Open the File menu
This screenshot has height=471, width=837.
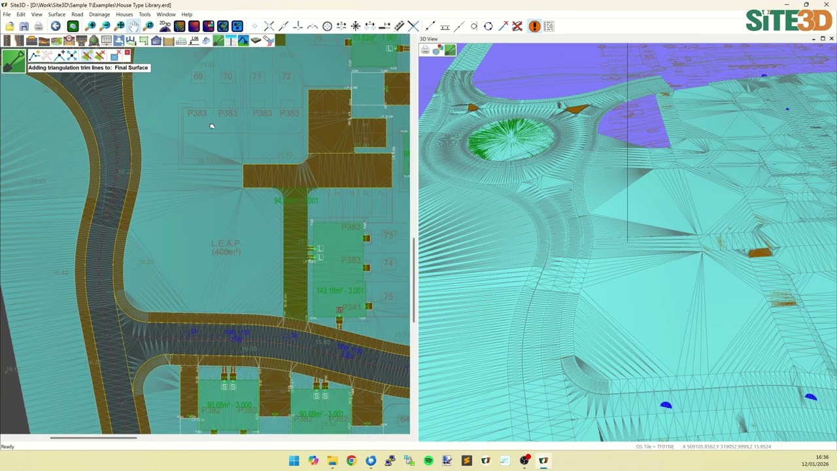click(7, 14)
